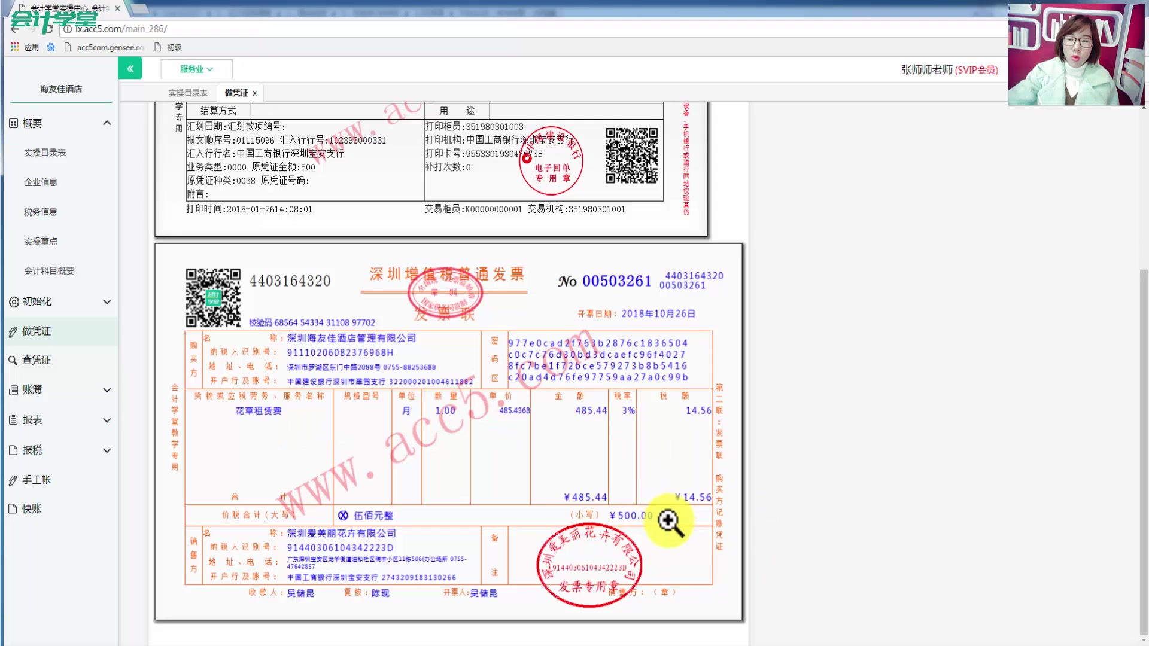Expand the 报税 sidebar section
This screenshot has width=1149, height=646.
click(x=107, y=450)
